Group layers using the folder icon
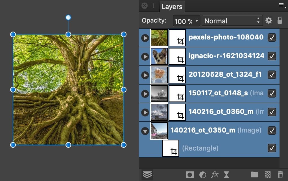The width and height of the screenshot is (288, 181). [x=255, y=175]
